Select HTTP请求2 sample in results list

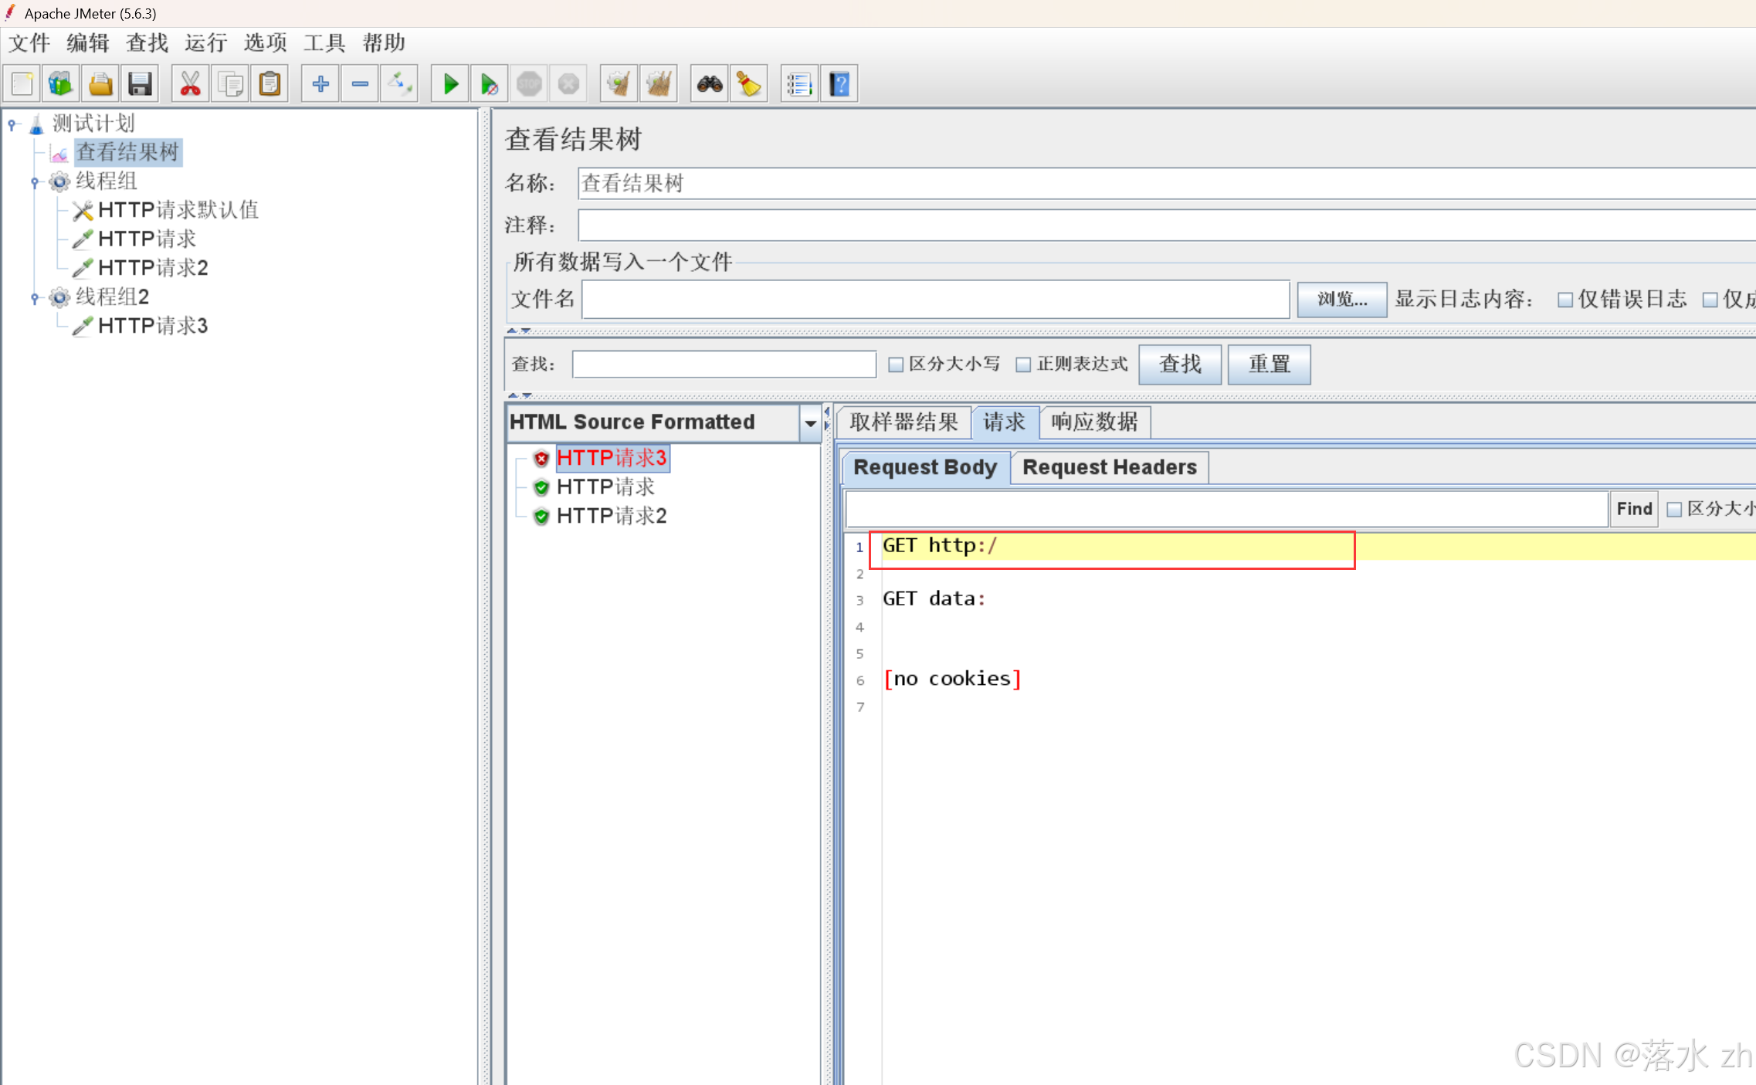(x=612, y=516)
